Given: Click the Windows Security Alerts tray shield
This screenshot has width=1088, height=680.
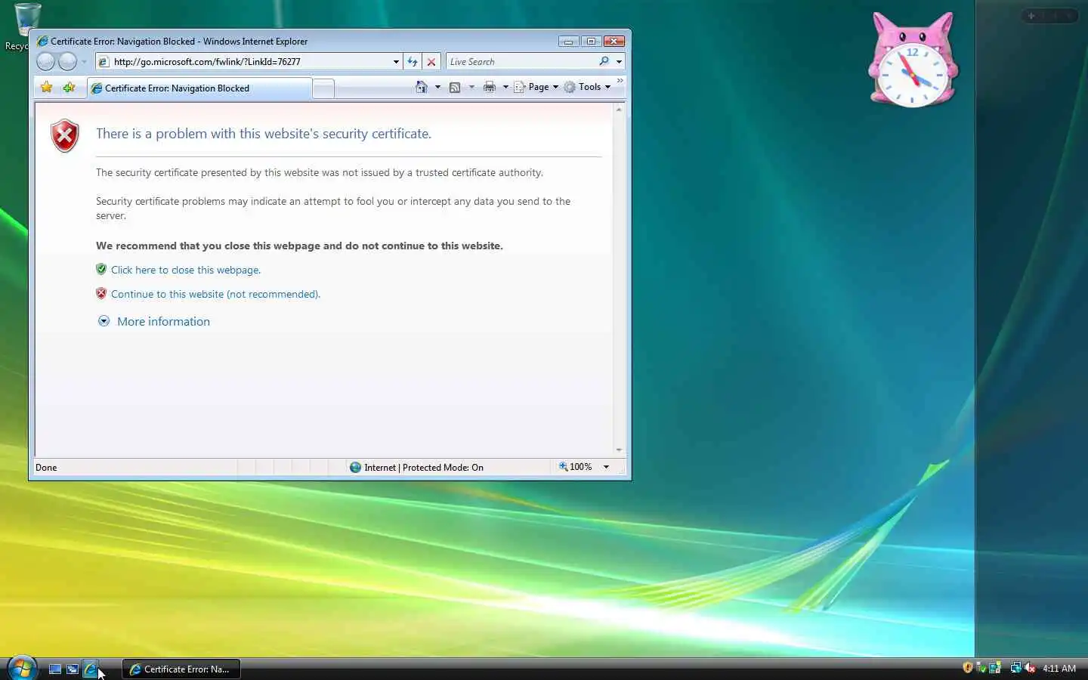Looking at the screenshot, I should point(968,668).
